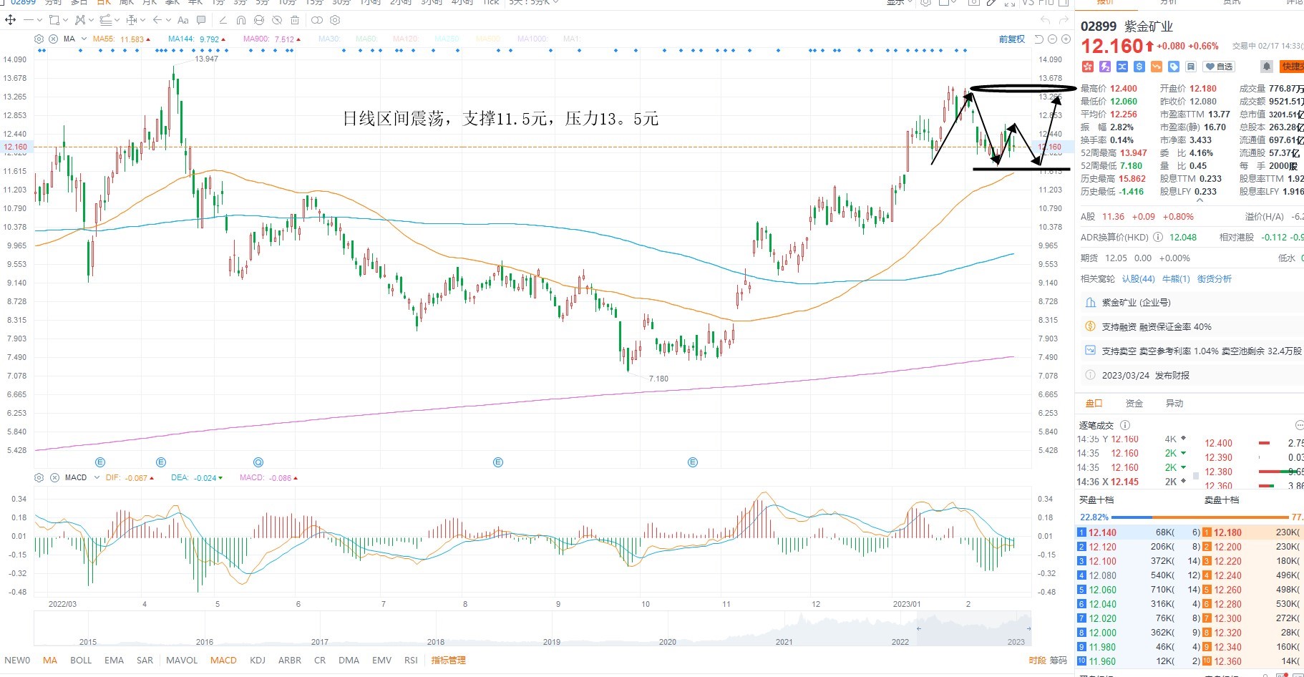Viewport: 1304px width, 677px height.
Task: Zoom out chart with minus icon
Action: (x=1052, y=39)
